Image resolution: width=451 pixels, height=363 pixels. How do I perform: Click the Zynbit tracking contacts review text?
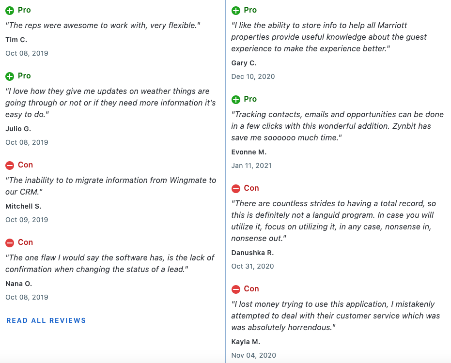click(x=337, y=126)
